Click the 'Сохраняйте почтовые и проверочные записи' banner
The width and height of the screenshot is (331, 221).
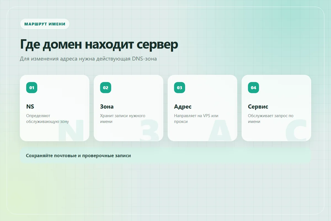tap(165, 156)
